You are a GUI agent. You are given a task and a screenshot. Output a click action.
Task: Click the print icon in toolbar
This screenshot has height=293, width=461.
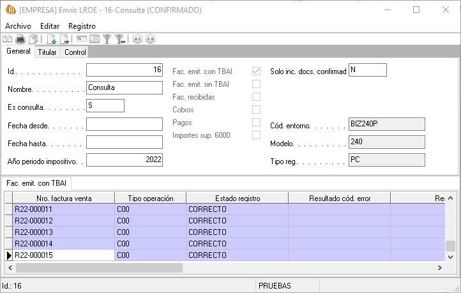click(x=20, y=40)
